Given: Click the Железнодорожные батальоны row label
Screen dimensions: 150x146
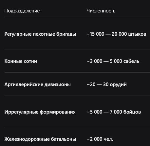Looking at the screenshot, I should pyautogui.click(x=40, y=139).
